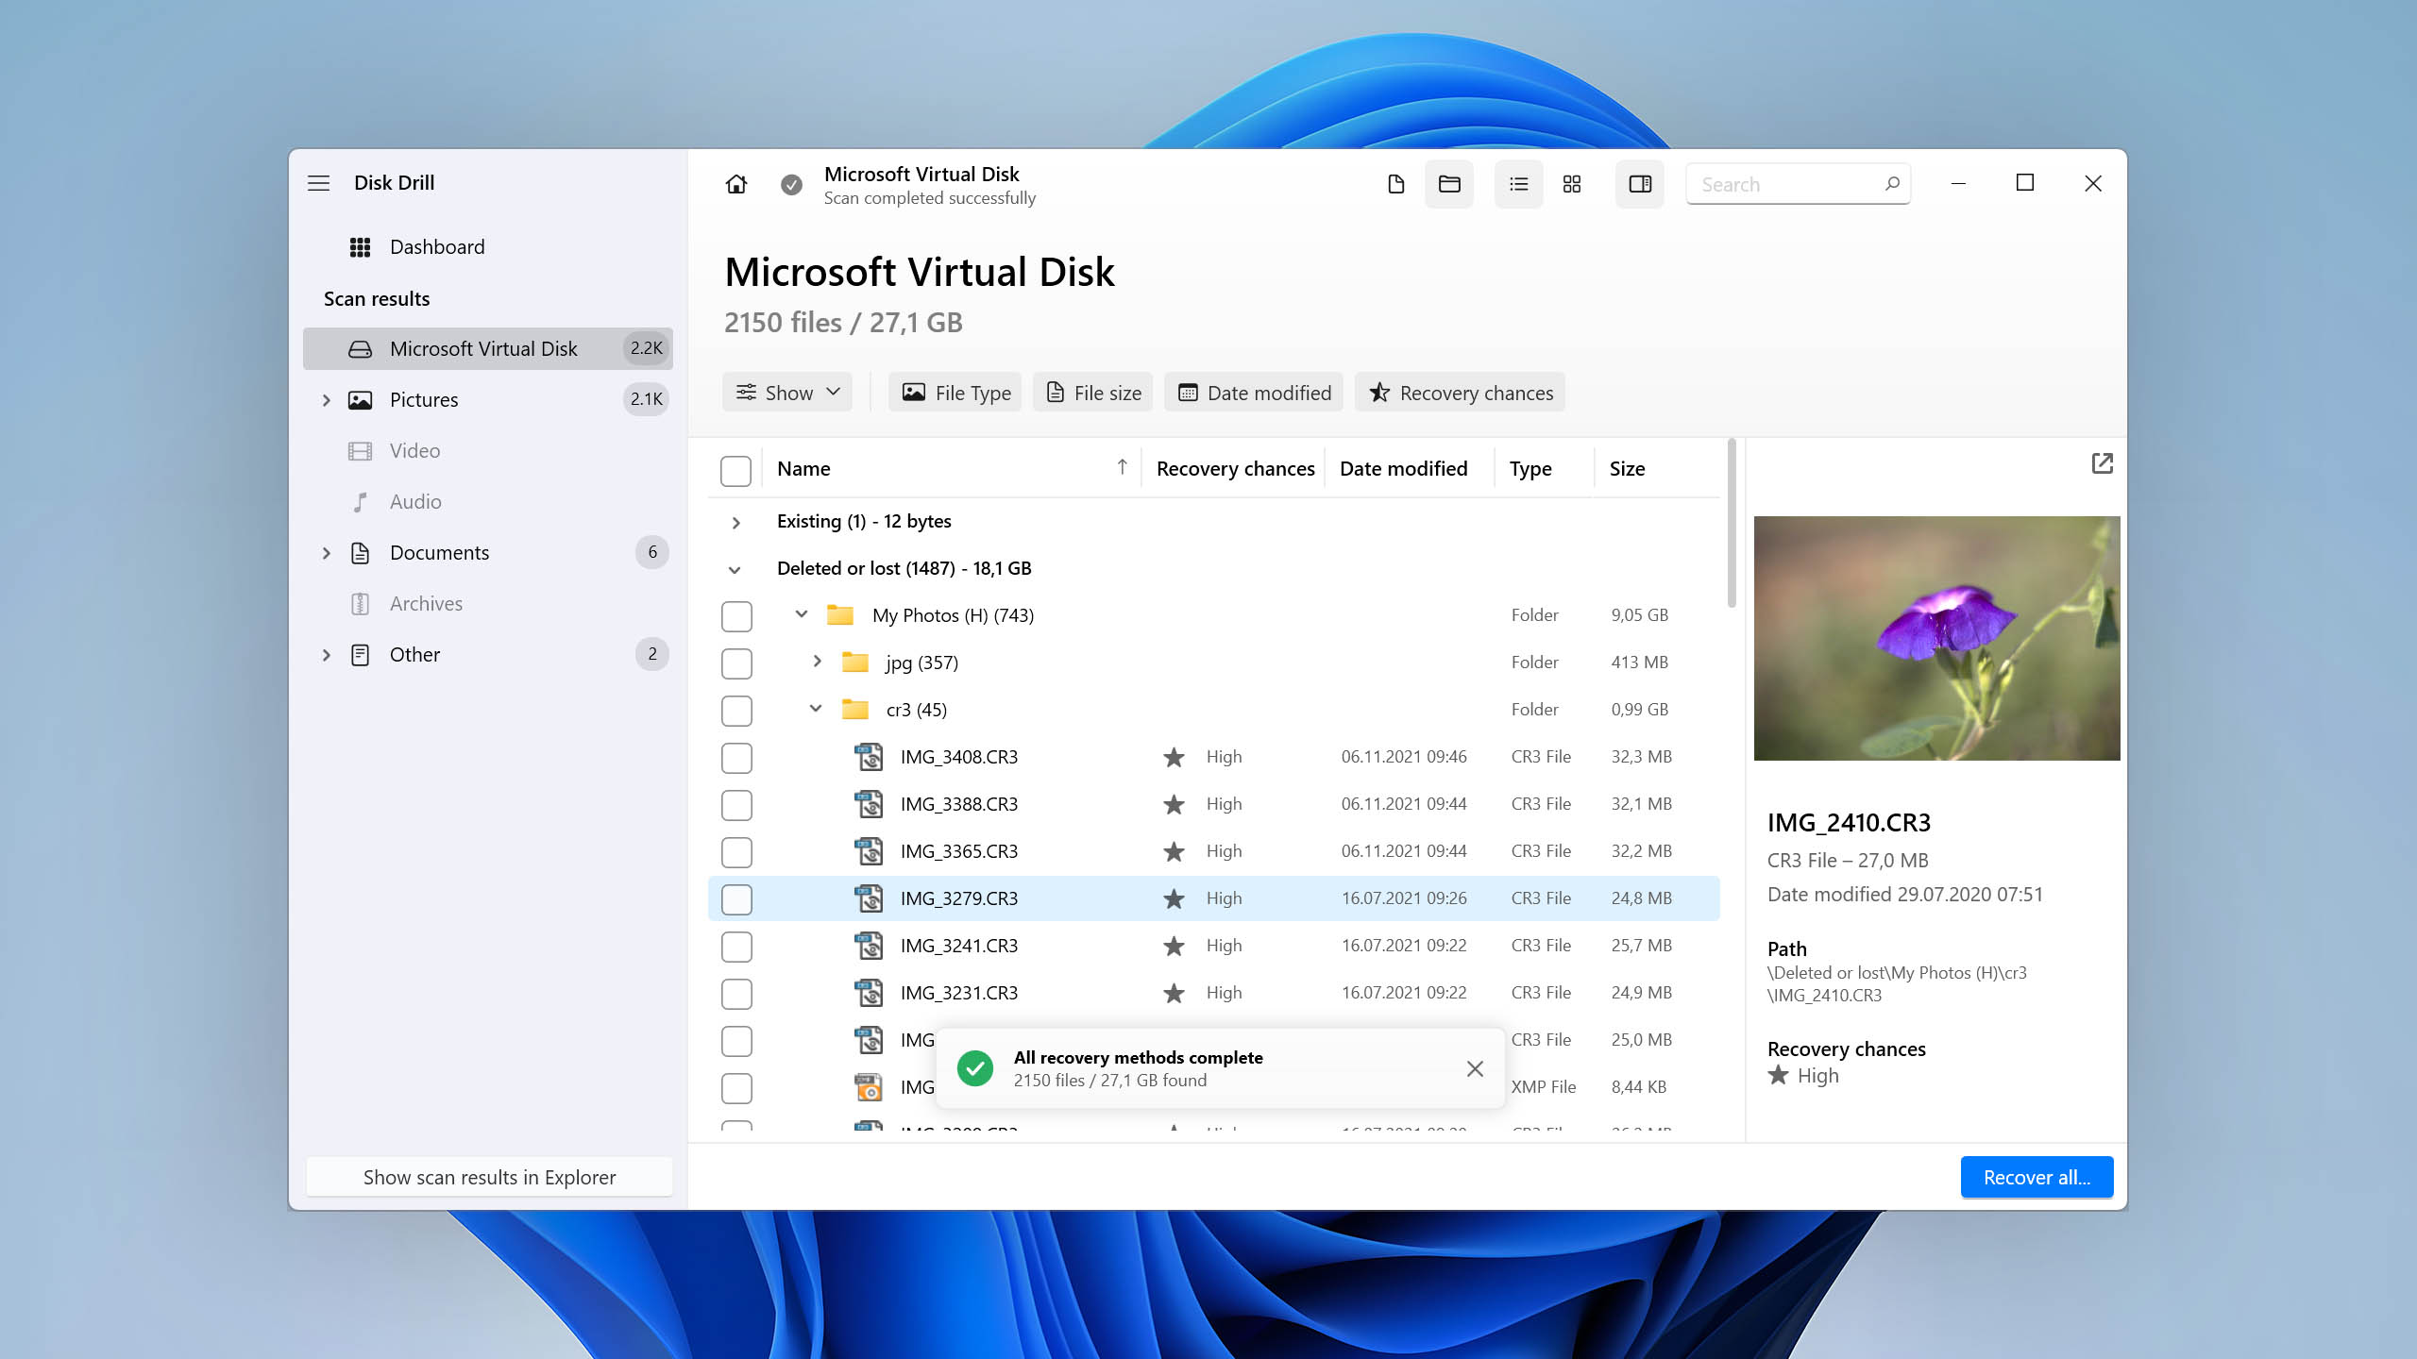Toggle checkbox for IMG_3279.CR3 file
The width and height of the screenshot is (2417, 1359).
(735, 898)
